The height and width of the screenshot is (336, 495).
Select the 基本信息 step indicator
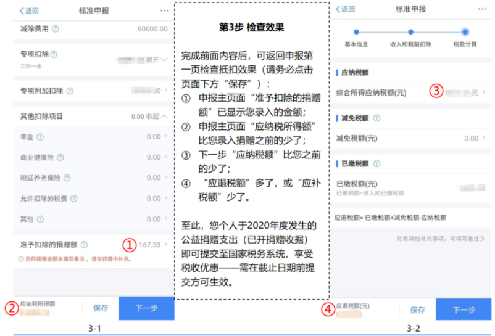click(x=356, y=32)
